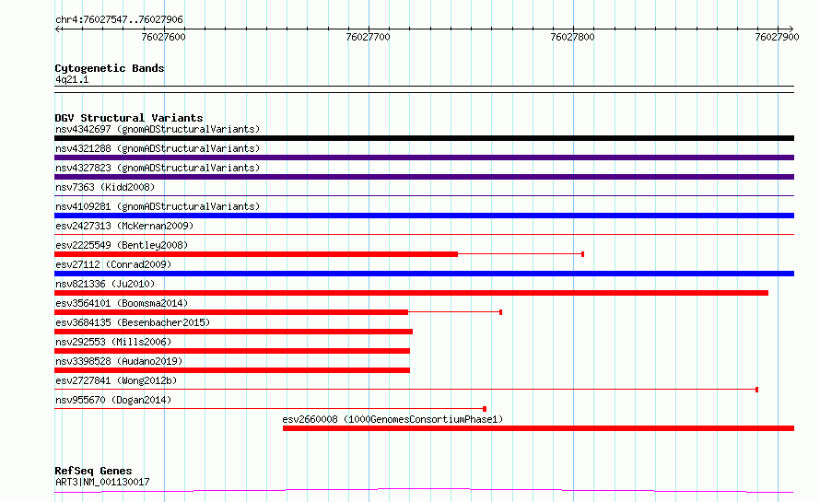Select the red nsv821336 variant bar
The height and width of the screenshot is (502, 820).
[x=412, y=293]
